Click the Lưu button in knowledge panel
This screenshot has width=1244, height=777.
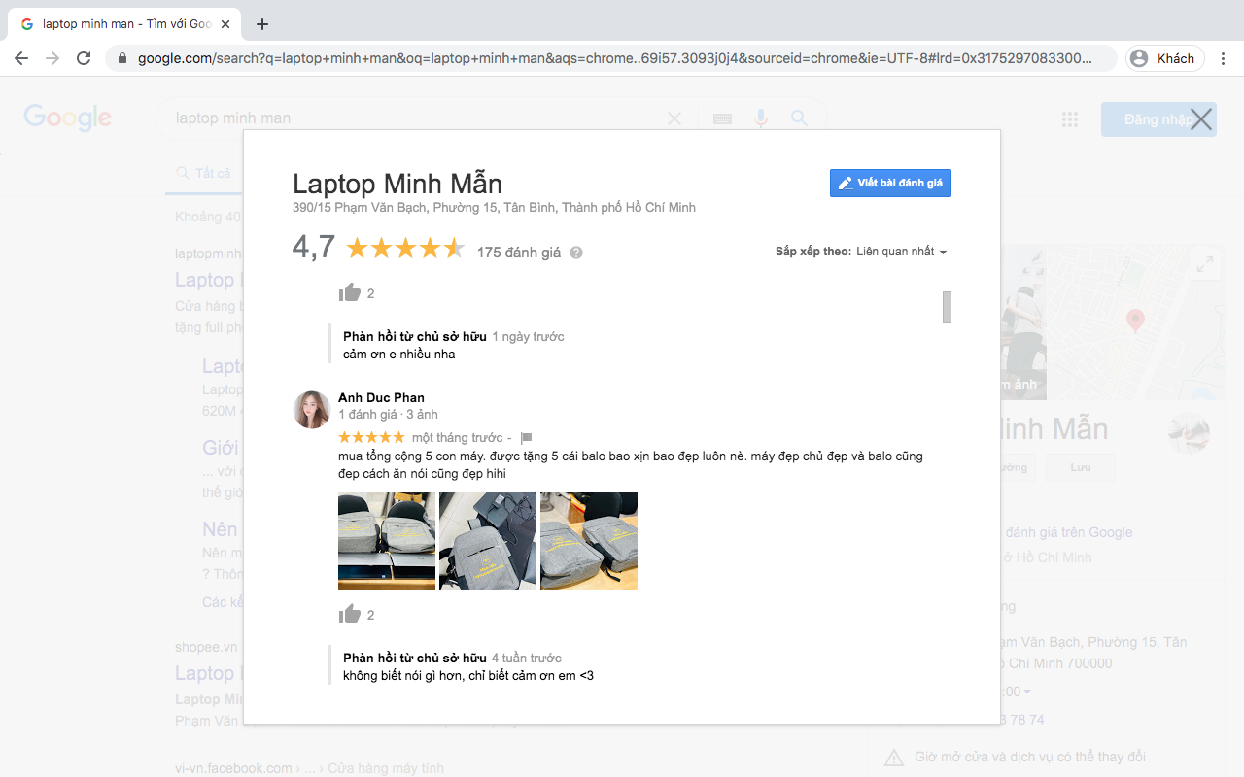[1080, 467]
